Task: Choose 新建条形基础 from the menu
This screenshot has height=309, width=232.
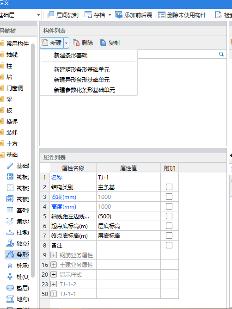Action: (x=89, y=56)
